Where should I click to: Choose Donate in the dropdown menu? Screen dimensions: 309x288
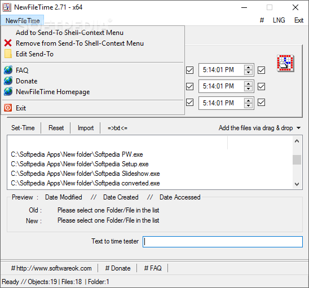[x=93, y=81]
